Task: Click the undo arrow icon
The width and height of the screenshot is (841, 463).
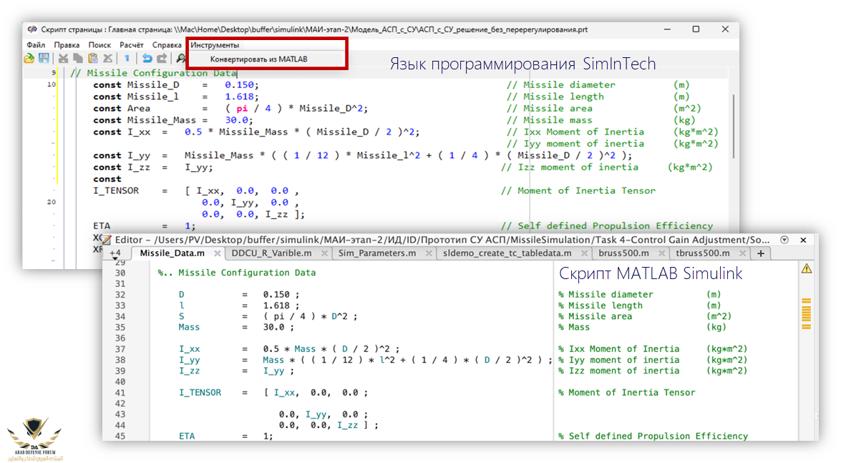Action: pyautogui.click(x=147, y=59)
